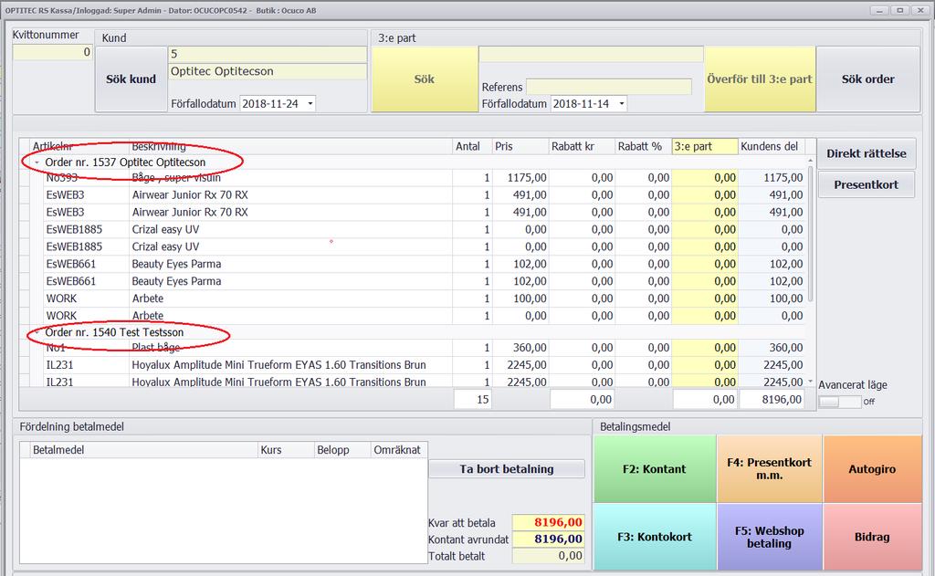Collapse Order nr. 1537 Optitec Optitecson group

[x=37, y=162]
